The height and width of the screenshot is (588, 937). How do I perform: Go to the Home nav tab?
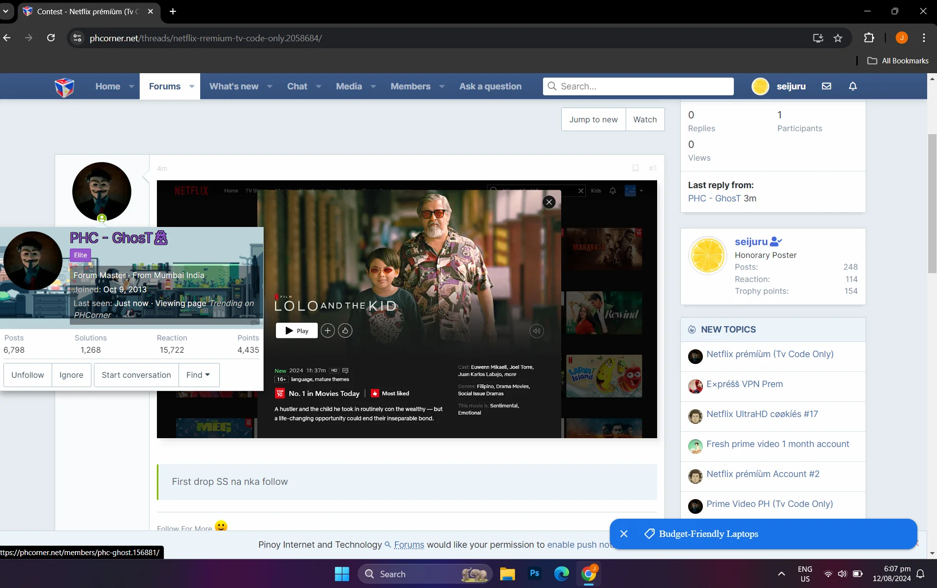click(x=108, y=86)
